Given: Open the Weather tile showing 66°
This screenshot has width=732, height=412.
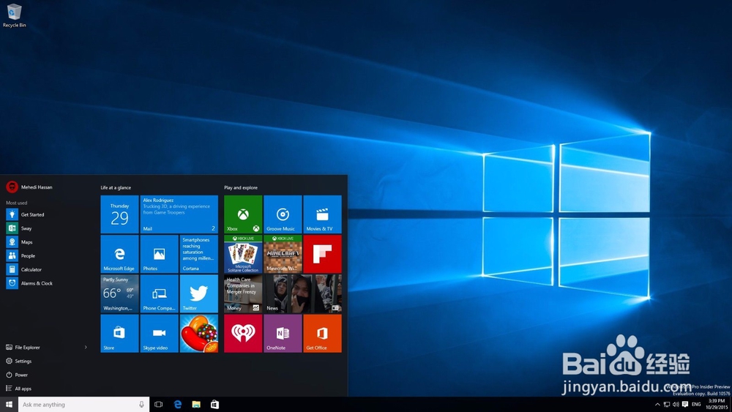Looking at the screenshot, I should click(119, 293).
